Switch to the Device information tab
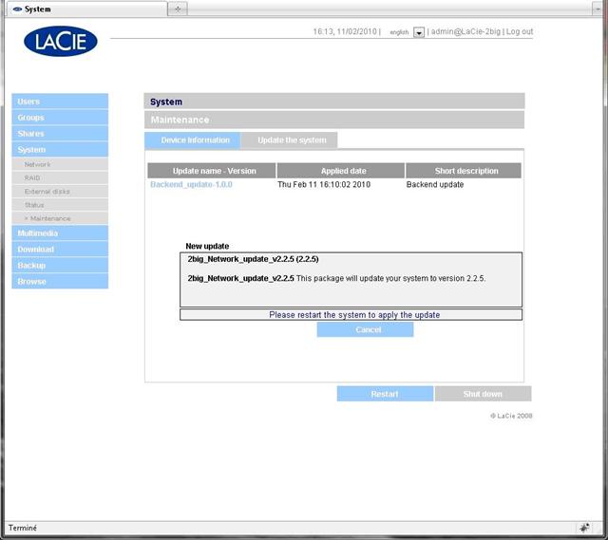The image size is (608, 540). pos(195,140)
